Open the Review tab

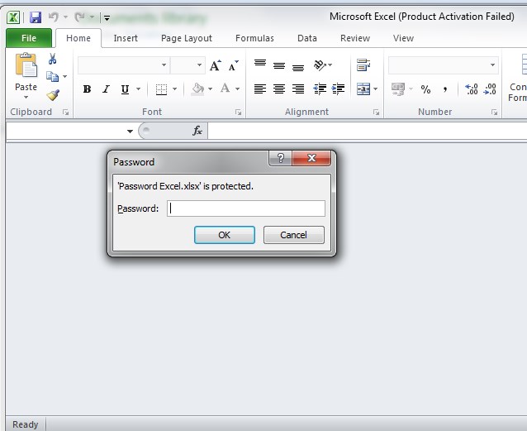tap(355, 38)
